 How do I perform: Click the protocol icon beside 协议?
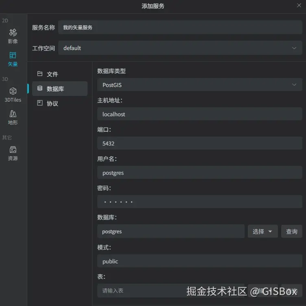point(40,103)
